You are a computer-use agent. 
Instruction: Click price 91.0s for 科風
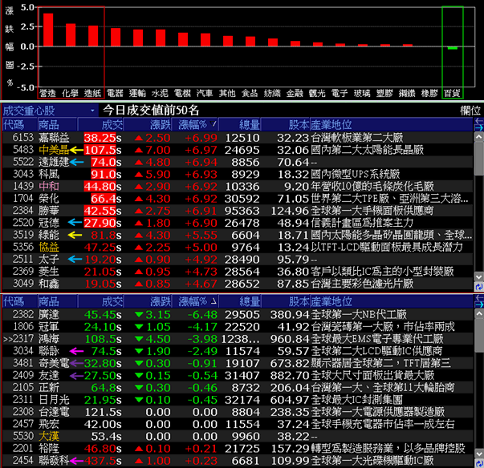pyautogui.click(x=106, y=175)
